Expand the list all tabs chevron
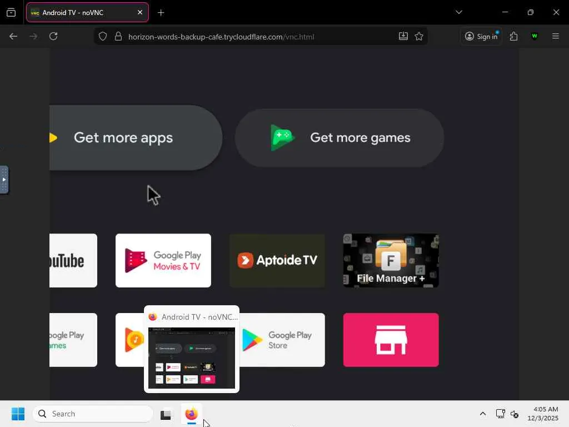 coord(458,12)
